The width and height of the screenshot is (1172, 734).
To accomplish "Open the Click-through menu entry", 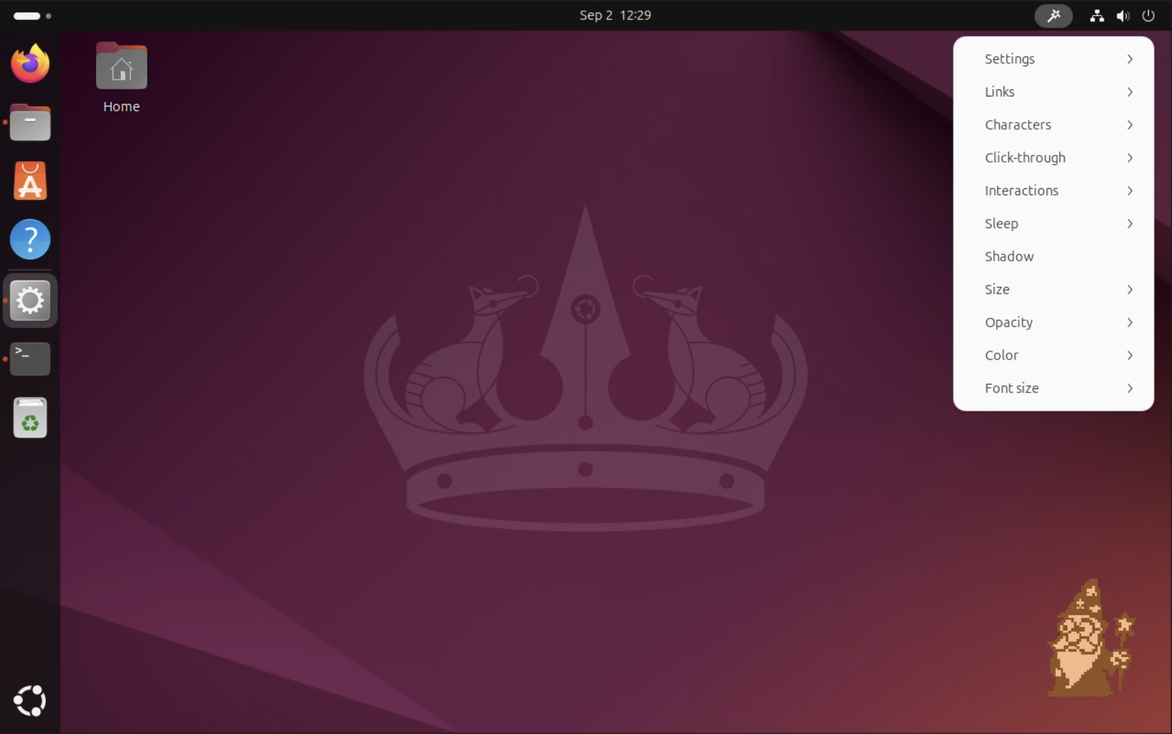I will 1024,158.
